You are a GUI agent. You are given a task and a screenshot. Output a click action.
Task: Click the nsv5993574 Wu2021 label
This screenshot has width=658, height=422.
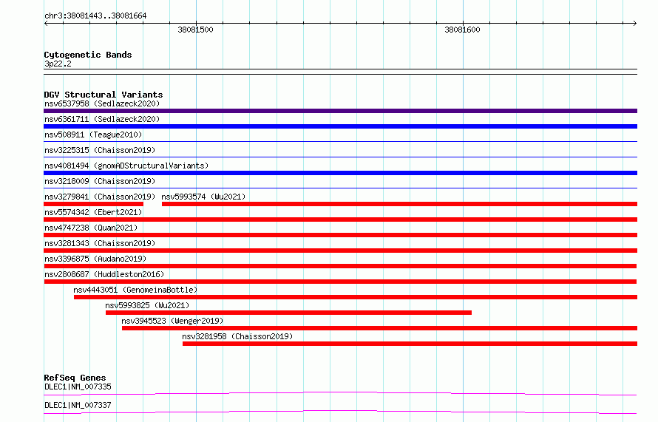tap(203, 197)
